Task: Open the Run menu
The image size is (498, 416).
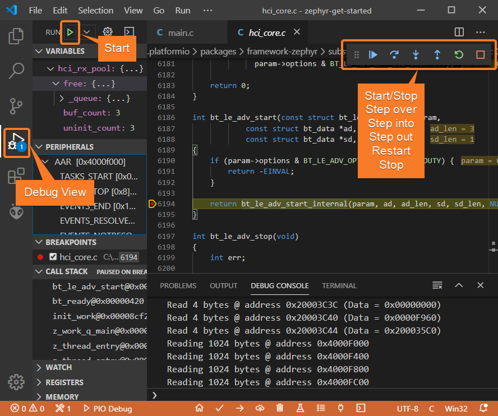Action: (183, 11)
